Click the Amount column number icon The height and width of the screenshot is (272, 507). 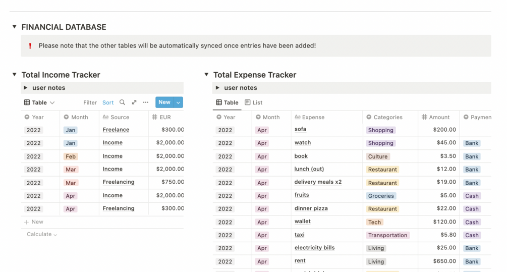(424, 117)
